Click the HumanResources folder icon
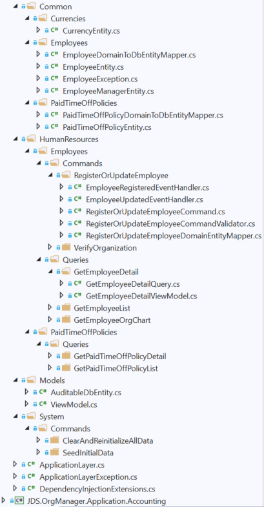 point(32,140)
